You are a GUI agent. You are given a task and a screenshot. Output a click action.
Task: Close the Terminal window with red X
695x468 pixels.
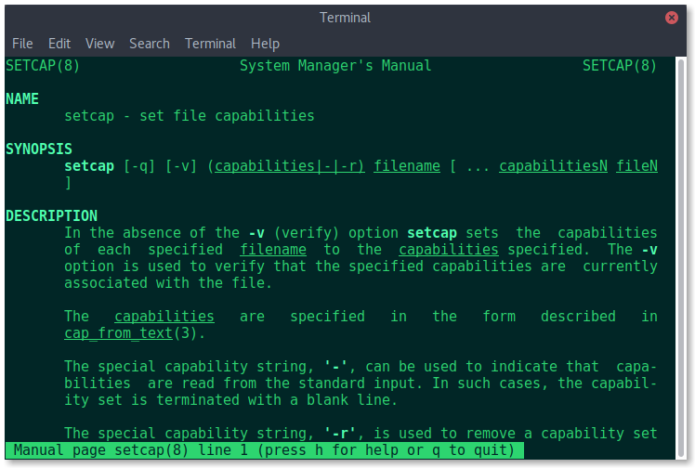(x=671, y=18)
